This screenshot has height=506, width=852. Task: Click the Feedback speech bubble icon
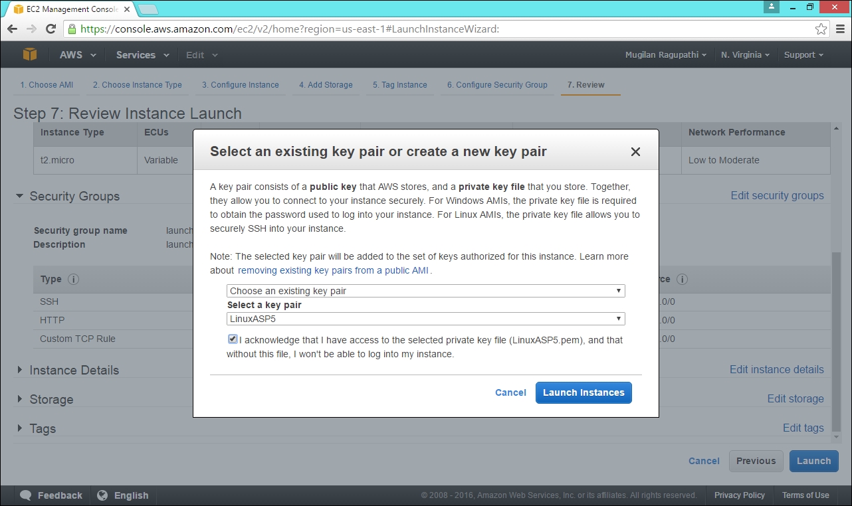[26, 495]
